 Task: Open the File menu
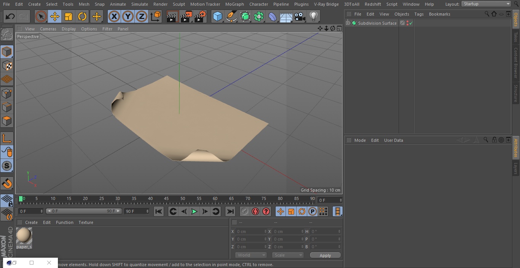tap(6, 4)
